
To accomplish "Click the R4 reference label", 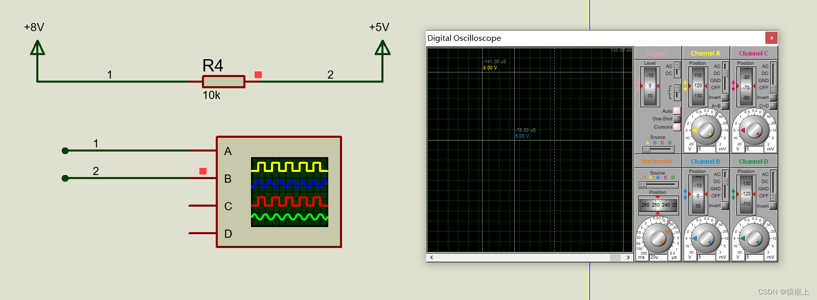I will [213, 65].
